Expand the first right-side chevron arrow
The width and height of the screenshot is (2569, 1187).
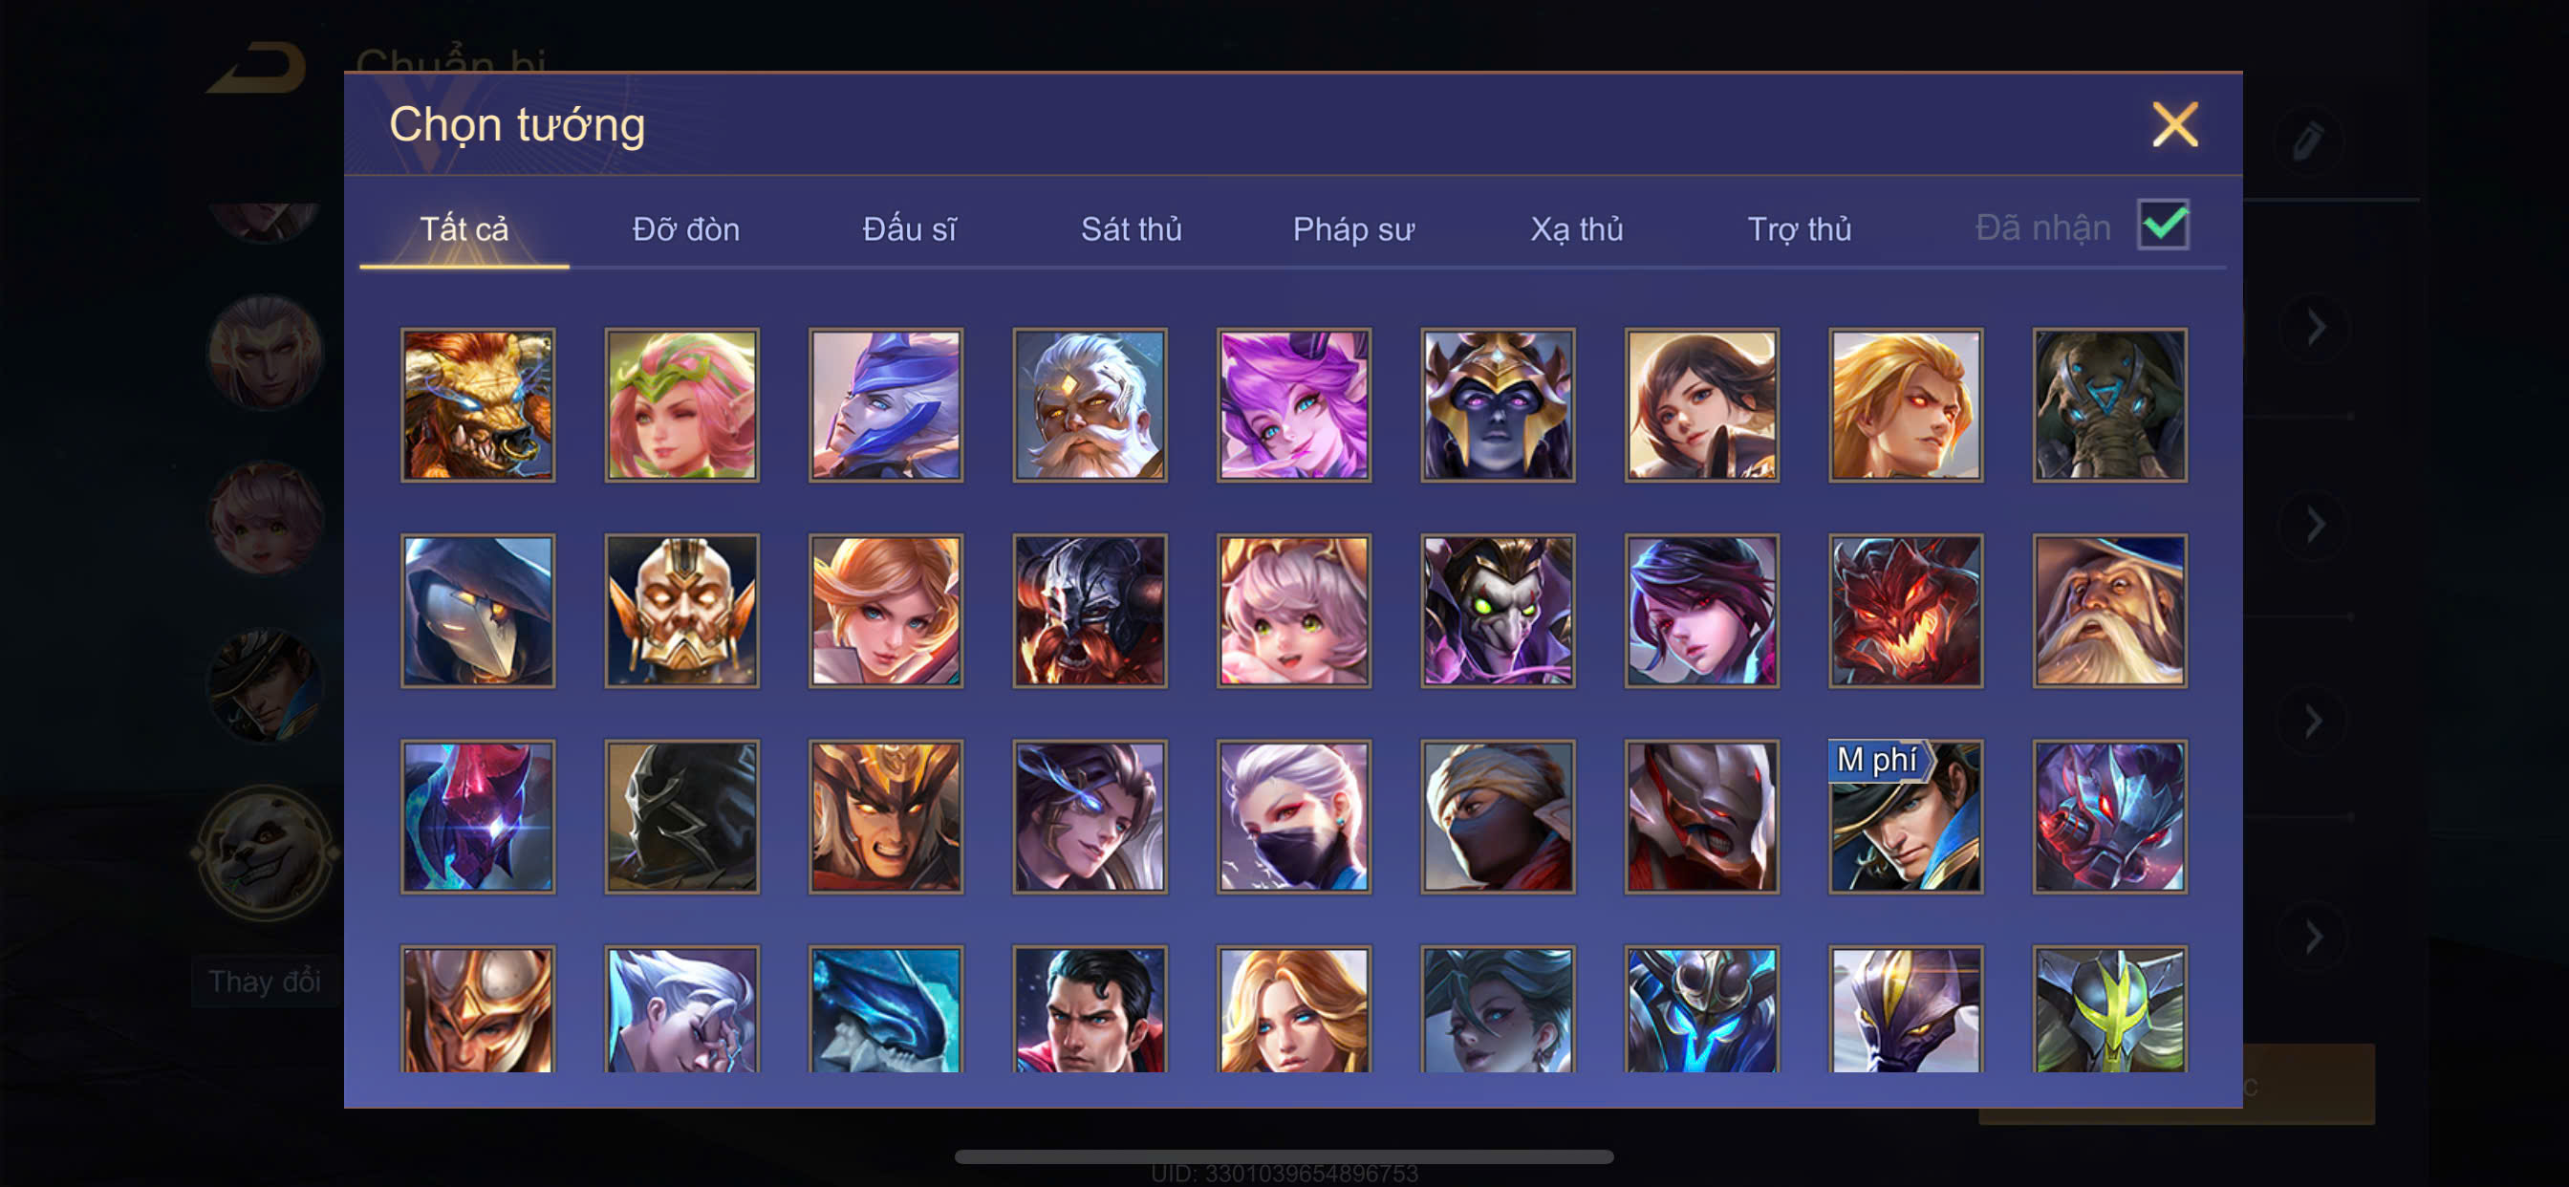2316,327
